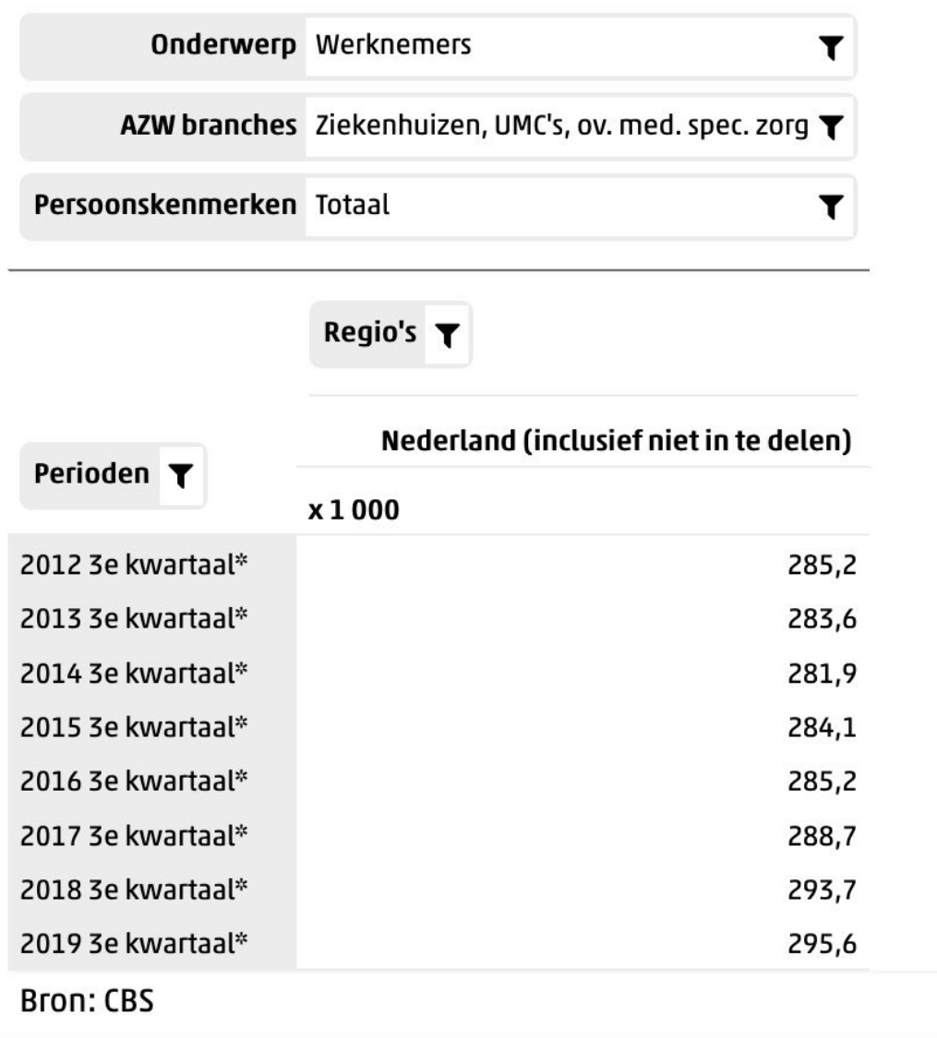Click the 2019 3e kwartaal row label
The height and width of the screenshot is (1038, 937).
135,943
